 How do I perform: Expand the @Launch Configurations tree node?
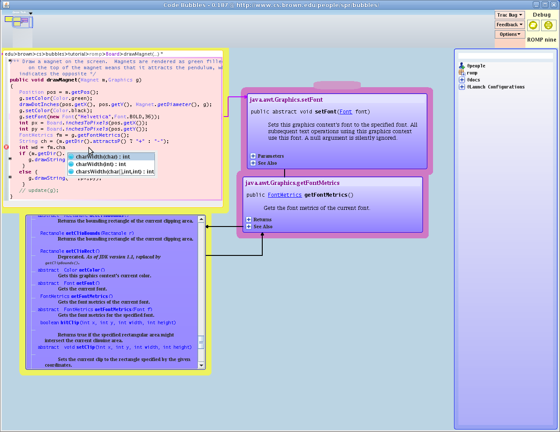[461, 87]
